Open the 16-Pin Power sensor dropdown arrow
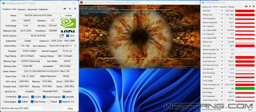Screen dimensions: 256x112 [x=222, y=77]
